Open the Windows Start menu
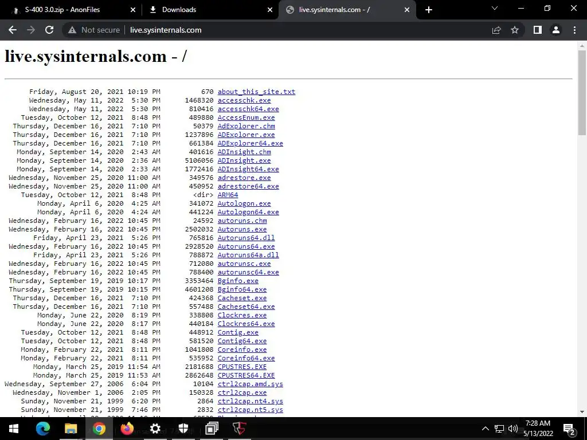 [14, 429]
